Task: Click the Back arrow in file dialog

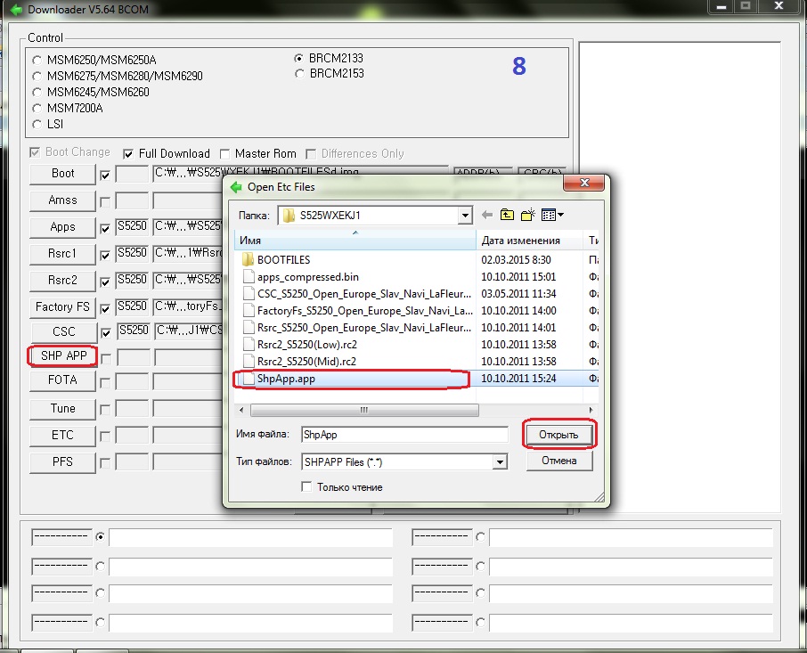Action: [x=486, y=215]
